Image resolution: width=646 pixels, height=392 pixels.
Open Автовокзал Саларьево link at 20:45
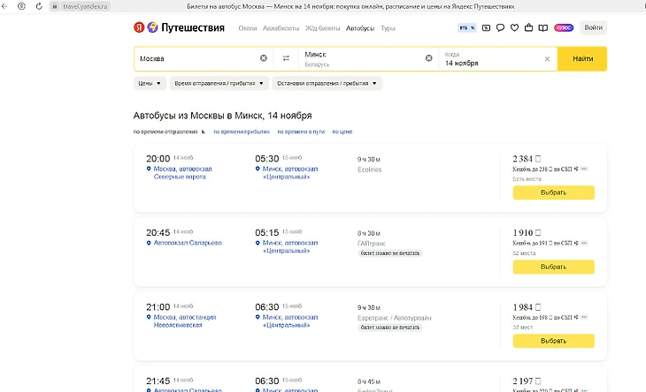[188, 243]
